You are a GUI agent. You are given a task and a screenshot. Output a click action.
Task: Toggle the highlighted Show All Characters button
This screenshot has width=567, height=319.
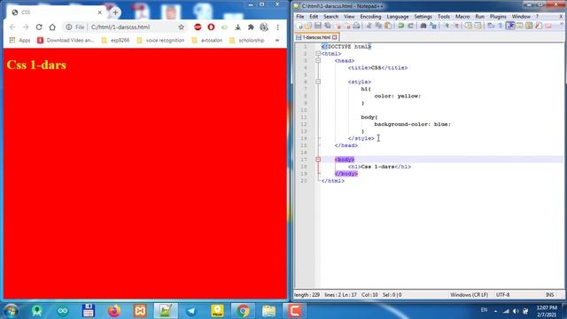tap(510, 26)
